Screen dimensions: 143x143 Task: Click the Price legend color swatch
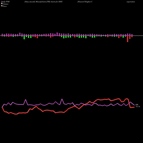(2, 6)
